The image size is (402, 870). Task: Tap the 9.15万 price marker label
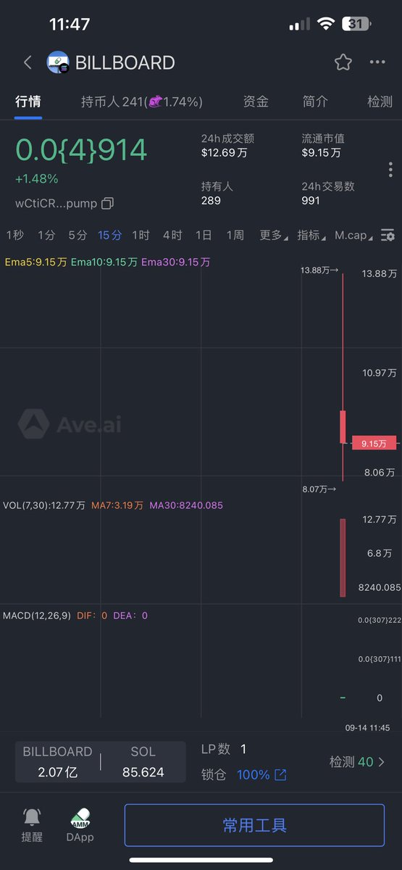pyautogui.click(x=374, y=443)
